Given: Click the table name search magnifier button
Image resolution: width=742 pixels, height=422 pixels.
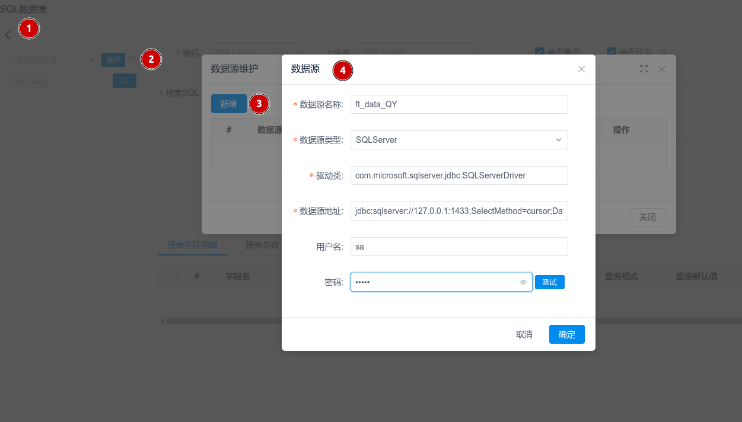Looking at the screenshot, I should pyautogui.click(x=124, y=81).
